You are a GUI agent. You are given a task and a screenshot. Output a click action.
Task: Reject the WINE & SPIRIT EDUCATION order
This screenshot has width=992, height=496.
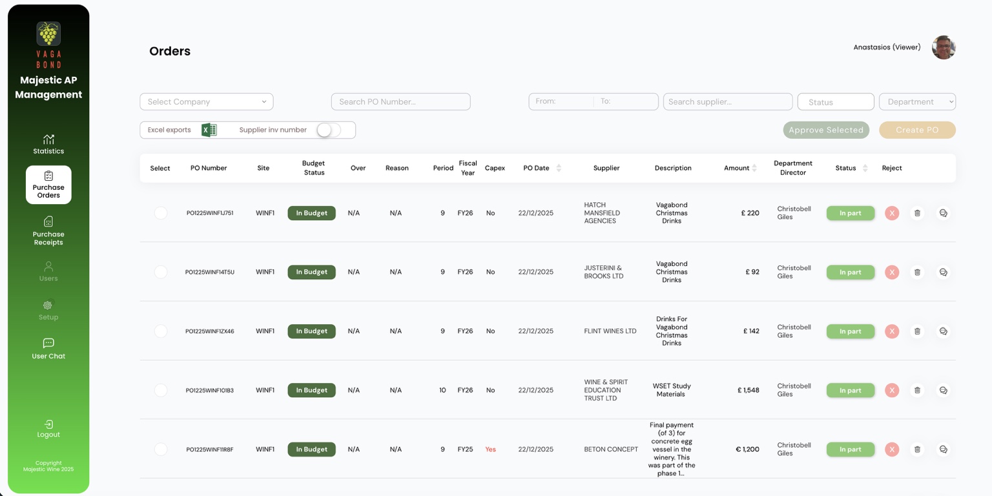pyautogui.click(x=892, y=390)
